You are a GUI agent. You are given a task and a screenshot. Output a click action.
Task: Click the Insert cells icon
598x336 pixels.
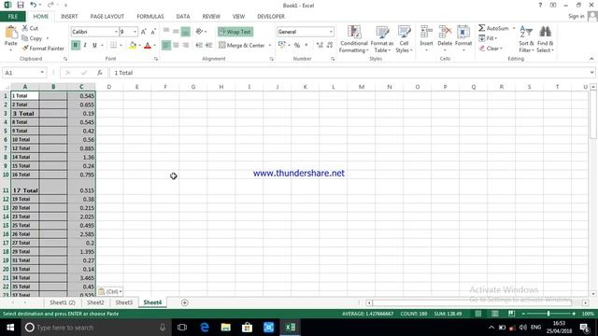point(426,33)
